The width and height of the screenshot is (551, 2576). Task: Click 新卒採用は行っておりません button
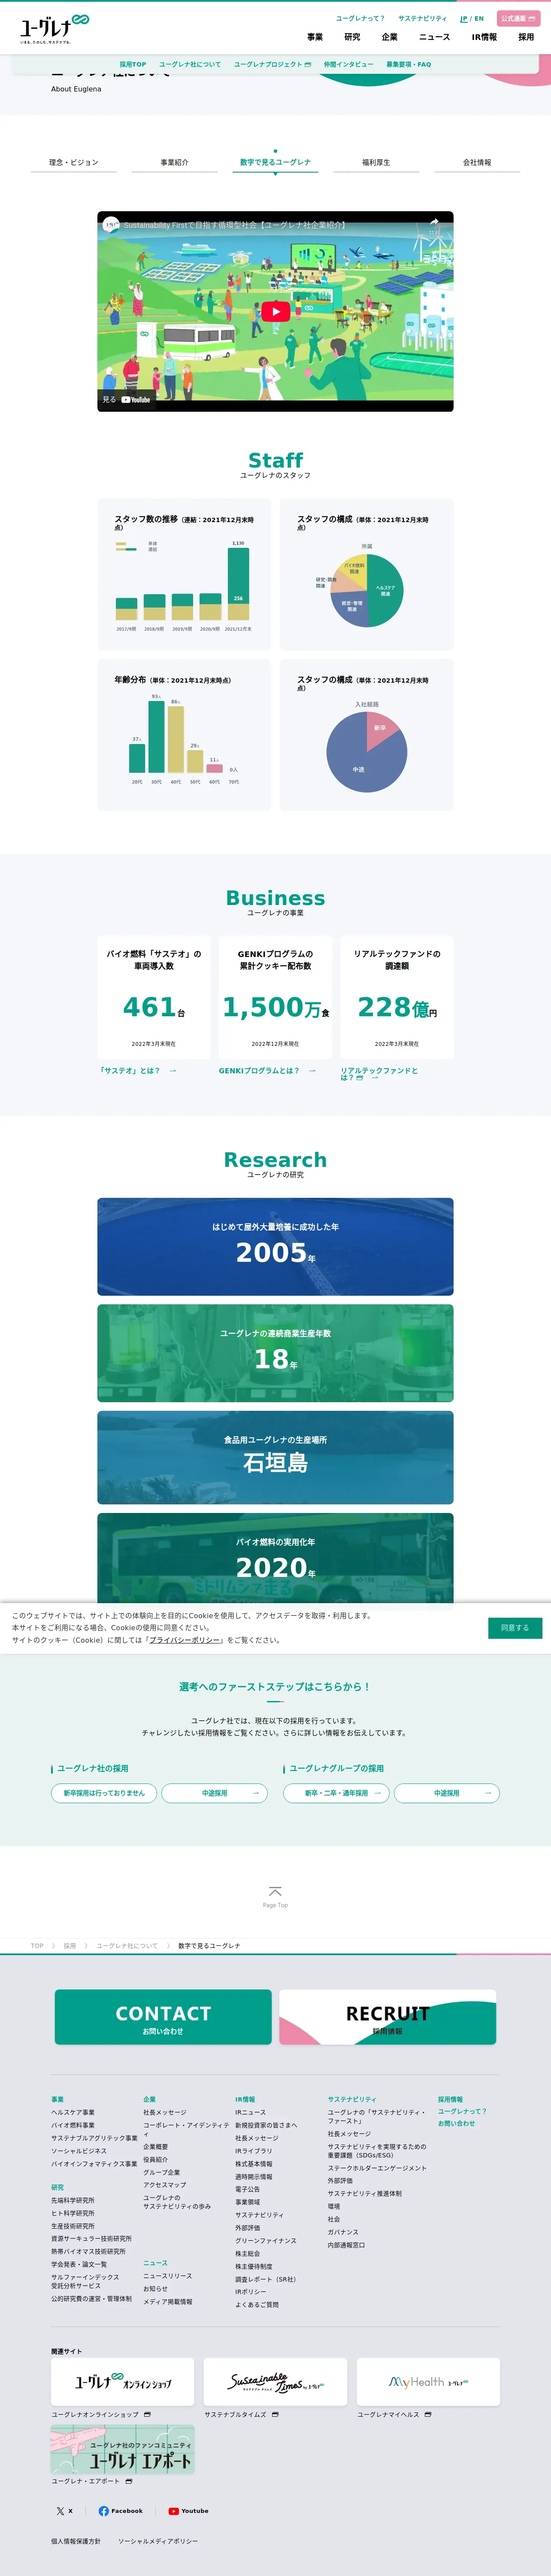pos(104,1793)
